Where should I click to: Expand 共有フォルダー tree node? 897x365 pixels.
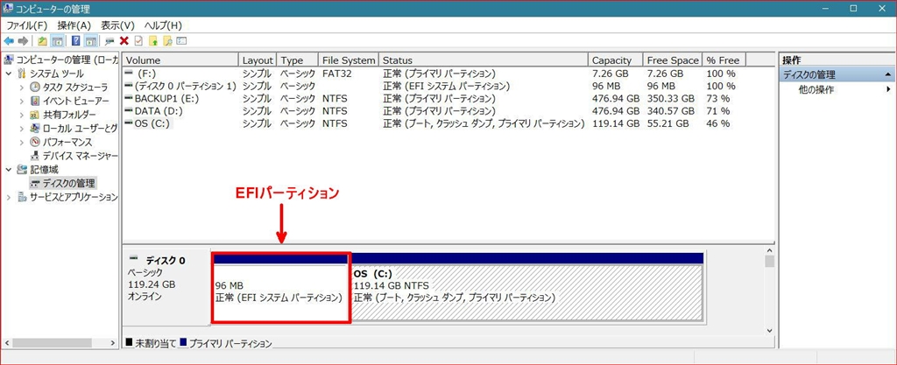coord(22,115)
